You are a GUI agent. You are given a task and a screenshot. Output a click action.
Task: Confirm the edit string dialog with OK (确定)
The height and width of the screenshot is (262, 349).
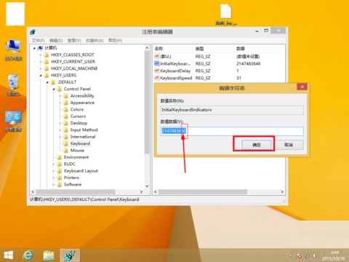coord(257,145)
